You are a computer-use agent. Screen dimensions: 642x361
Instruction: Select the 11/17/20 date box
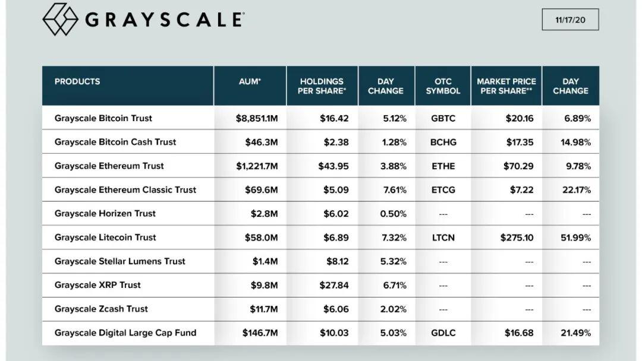(x=570, y=20)
